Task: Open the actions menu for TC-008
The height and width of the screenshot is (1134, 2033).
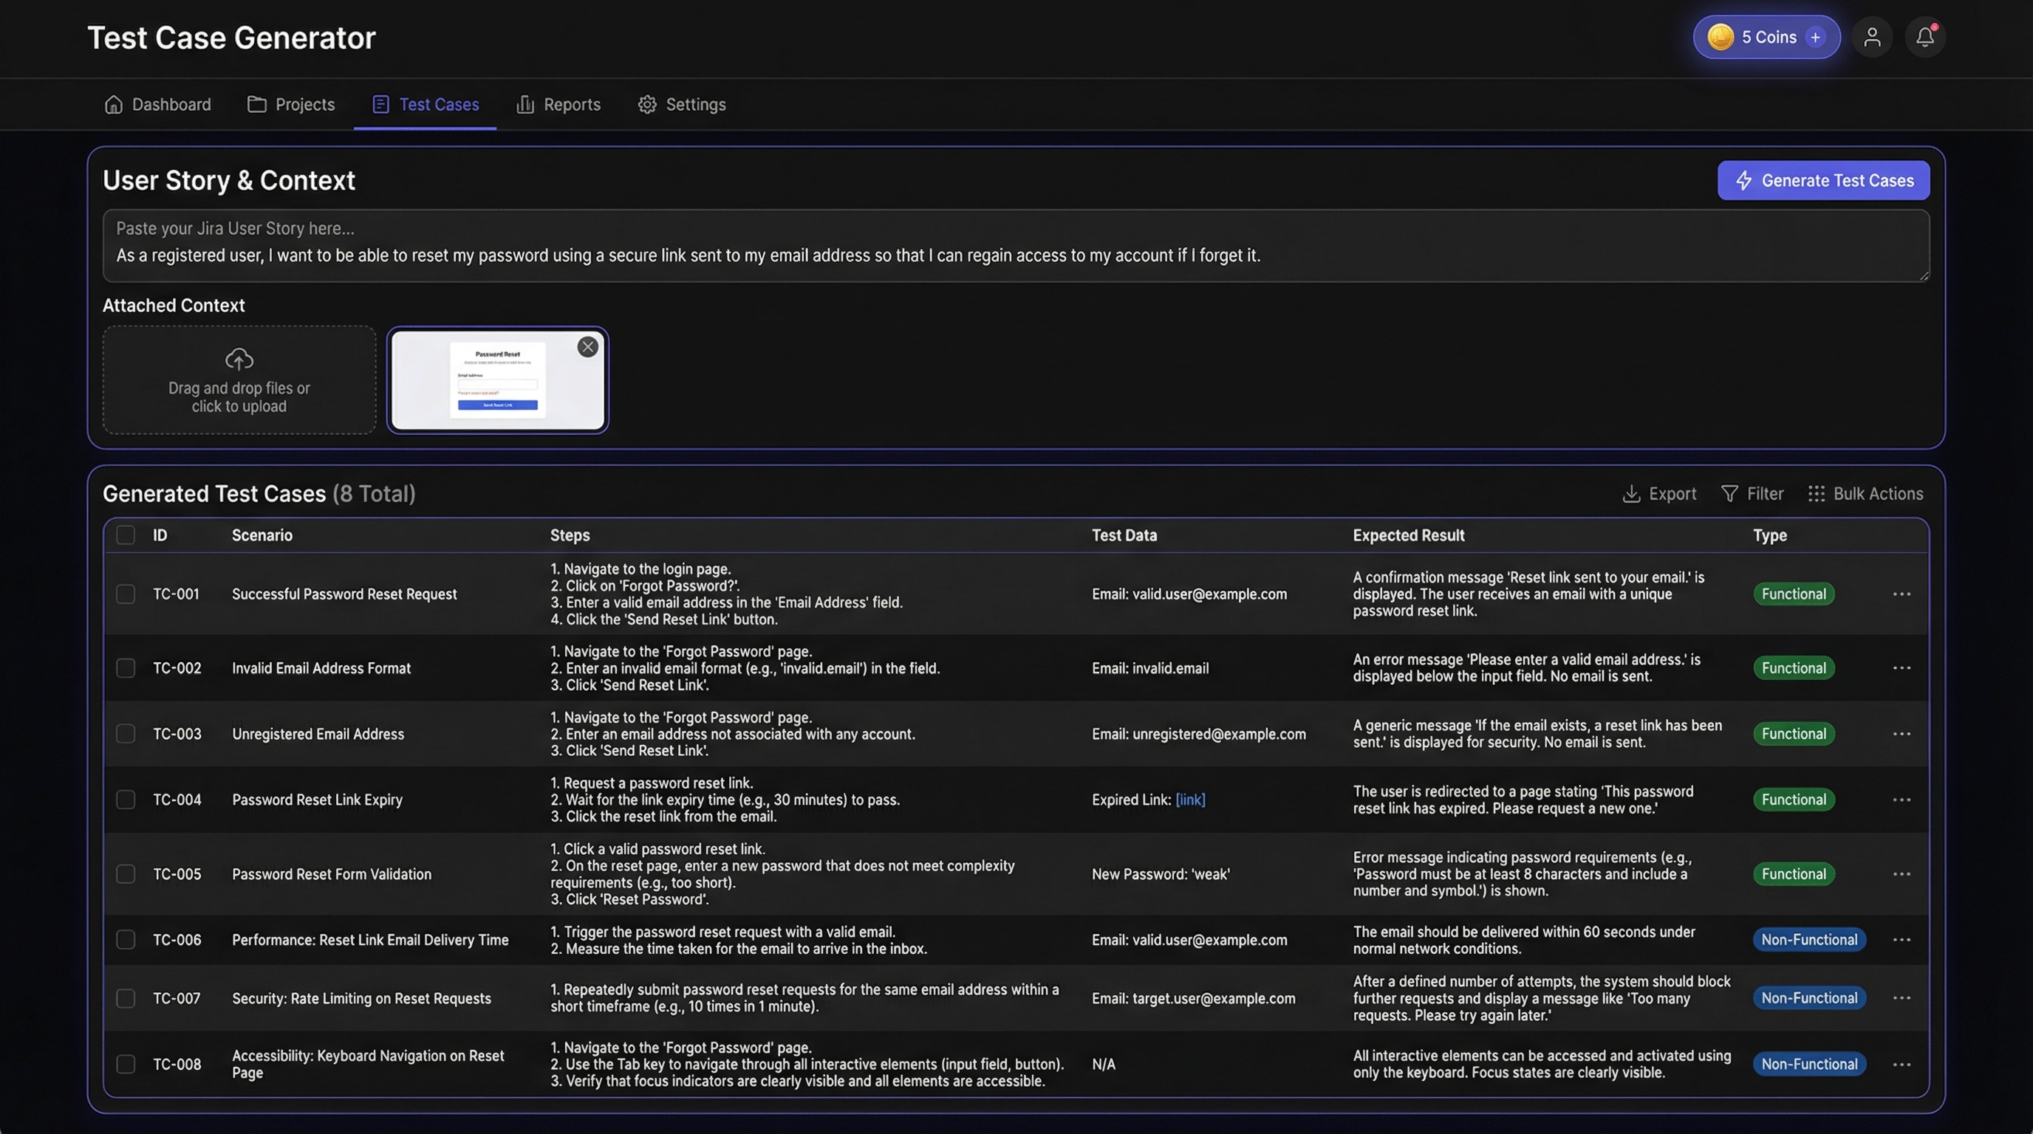Action: (x=1902, y=1063)
